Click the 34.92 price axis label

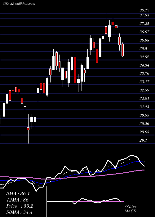pyautogui.click(x=144, y=57)
